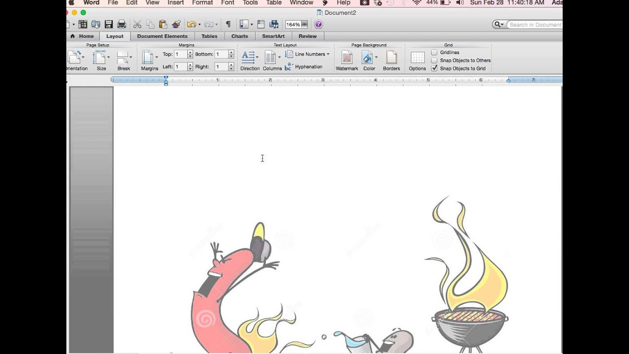This screenshot has height=354, width=629.
Task: Expand the page Color dropdown arrow
Action: tap(376, 58)
